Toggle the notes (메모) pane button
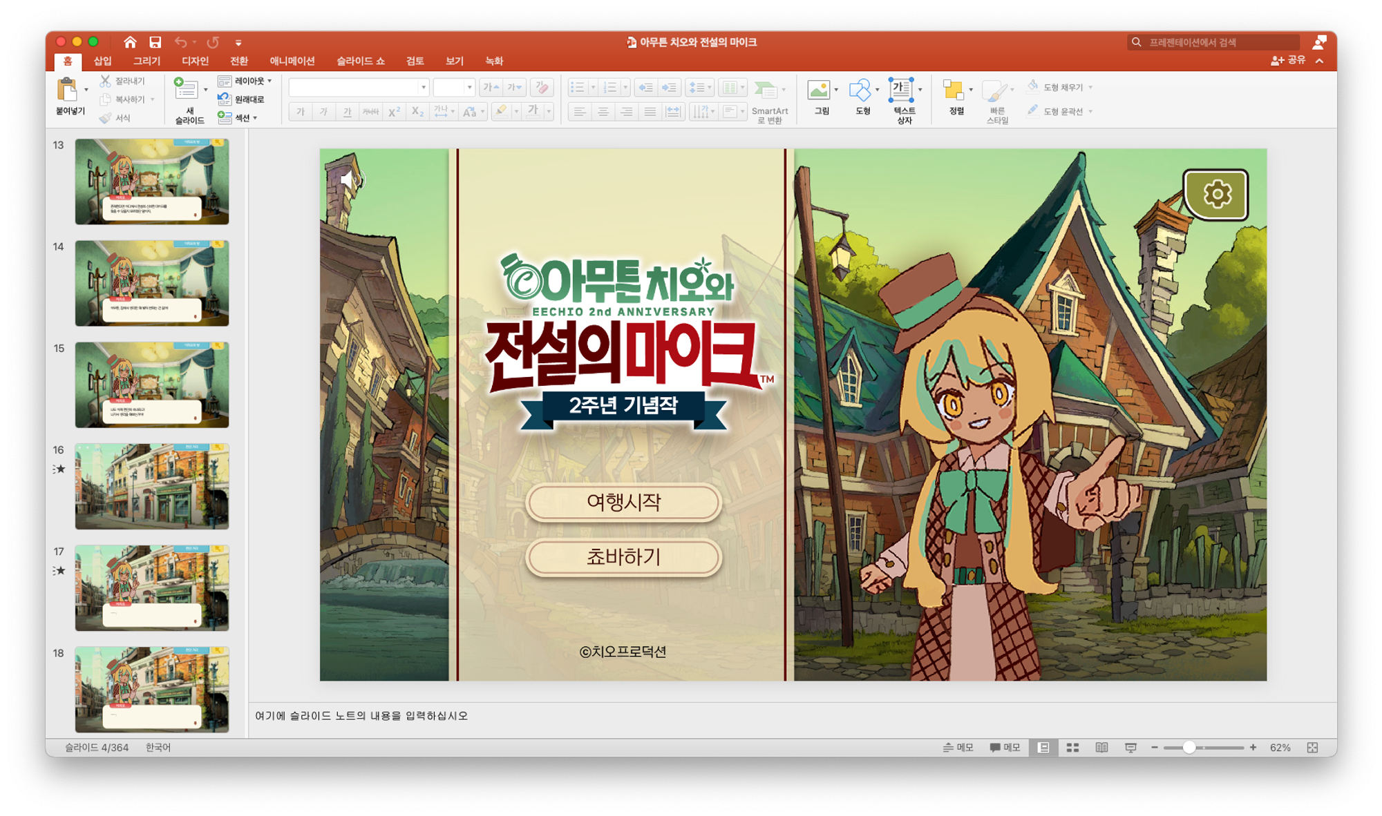The width and height of the screenshot is (1382, 816). 958,748
